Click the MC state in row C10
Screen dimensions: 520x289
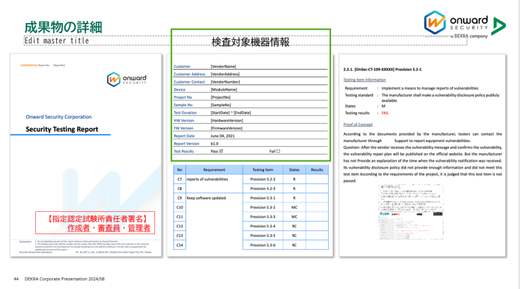click(294, 208)
